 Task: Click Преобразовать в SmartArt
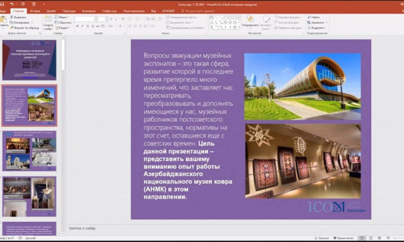point(186,28)
